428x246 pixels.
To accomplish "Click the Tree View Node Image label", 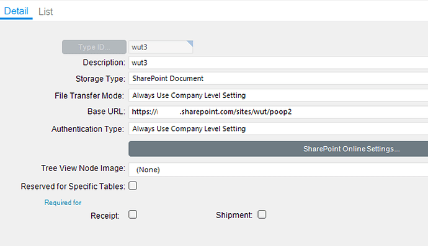I will click(83, 169).
